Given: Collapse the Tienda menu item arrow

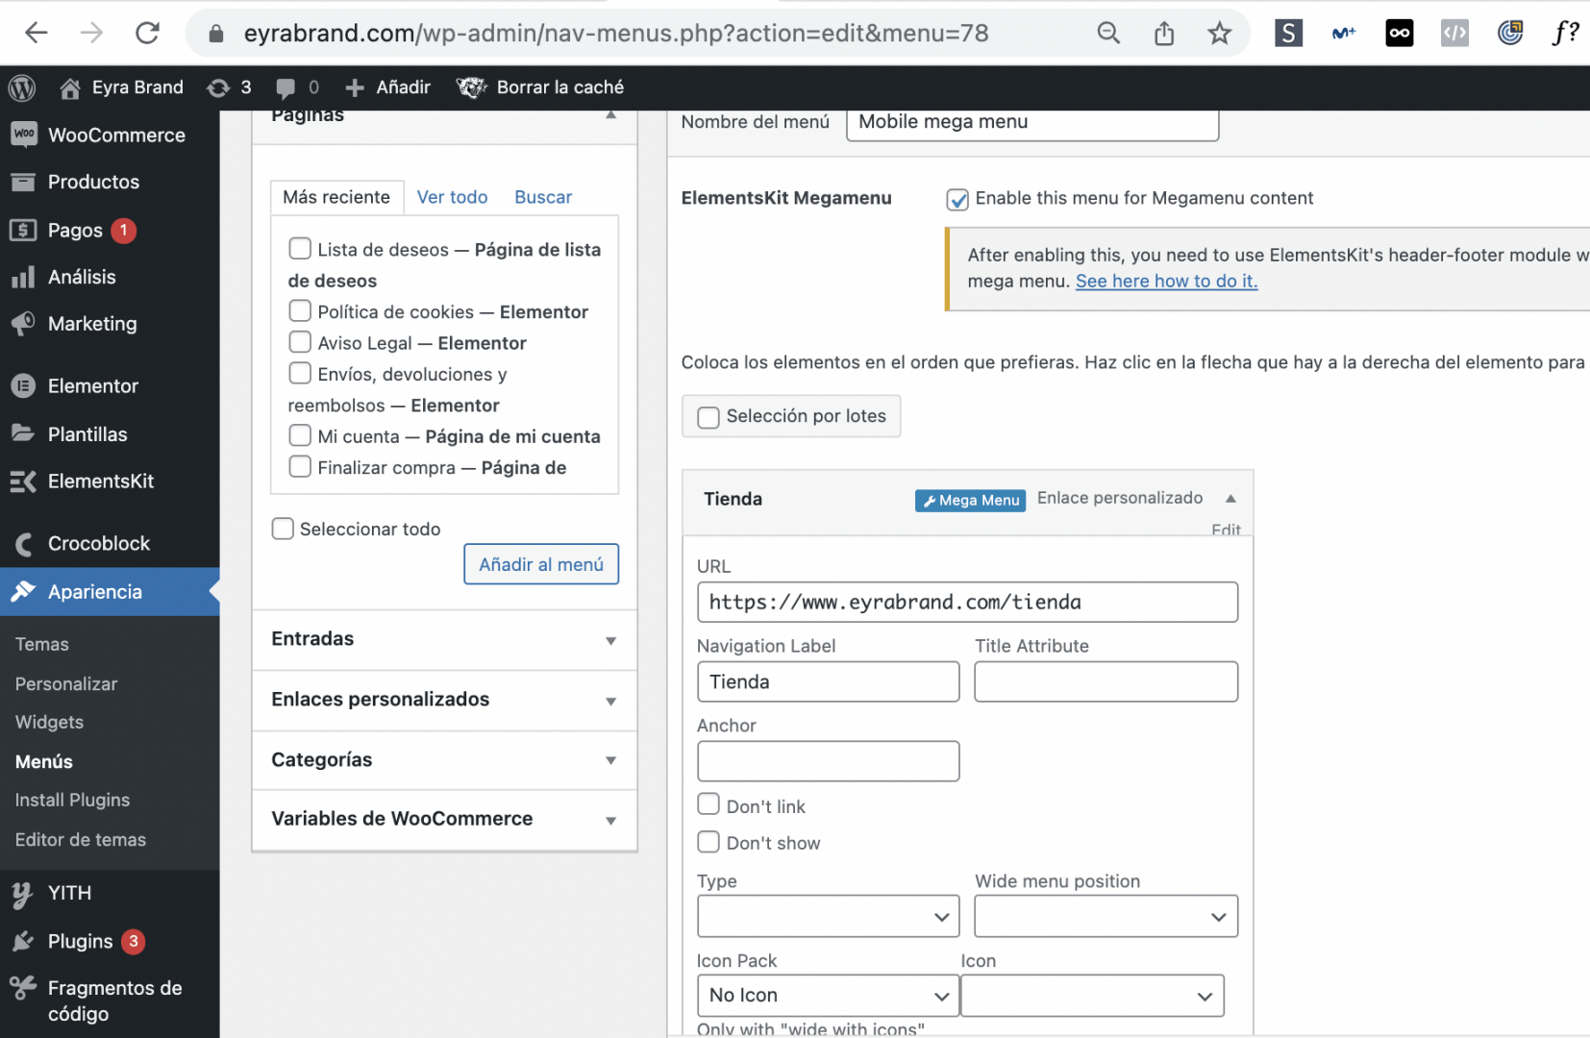Looking at the screenshot, I should (1230, 498).
